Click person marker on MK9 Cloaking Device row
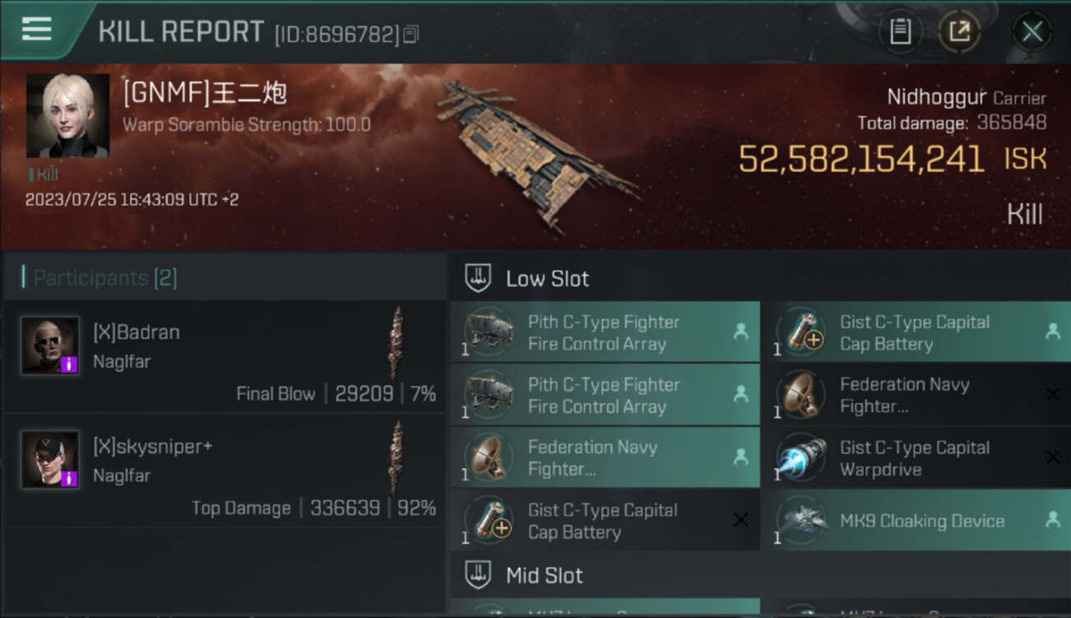The image size is (1071, 618). click(1052, 520)
